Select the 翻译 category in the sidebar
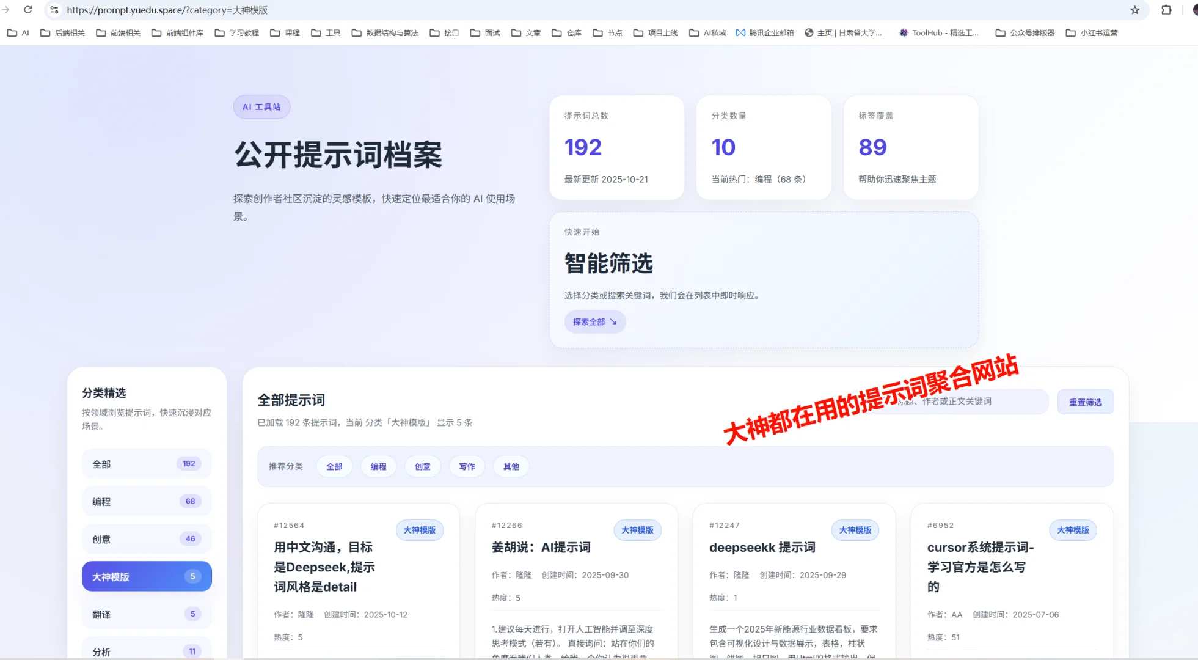 [x=147, y=614]
